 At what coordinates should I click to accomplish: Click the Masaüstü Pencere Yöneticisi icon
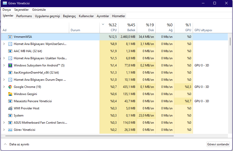coord(10,101)
